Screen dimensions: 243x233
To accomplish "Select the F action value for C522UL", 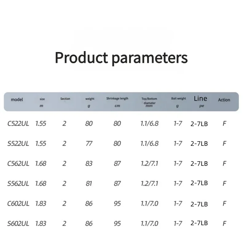I will (225, 124).
